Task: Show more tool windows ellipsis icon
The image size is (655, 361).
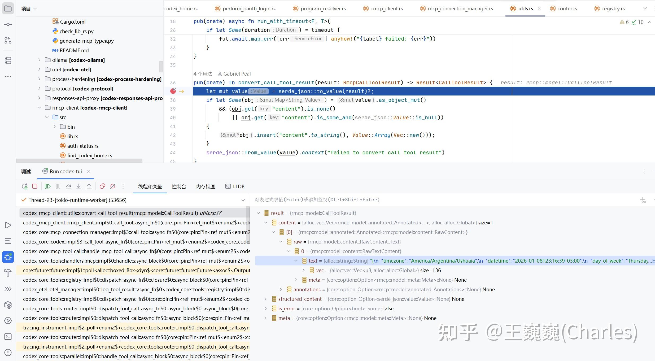Action: tap(8, 76)
